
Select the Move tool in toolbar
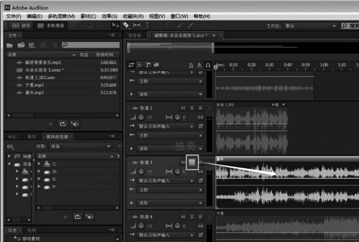[x=115, y=25]
